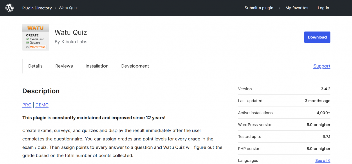
Task: Click the Languages label
Action: [x=248, y=161]
